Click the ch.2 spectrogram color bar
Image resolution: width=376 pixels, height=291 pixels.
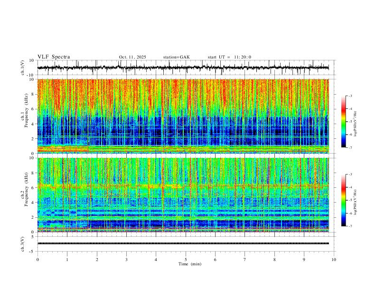tap(343, 200)
